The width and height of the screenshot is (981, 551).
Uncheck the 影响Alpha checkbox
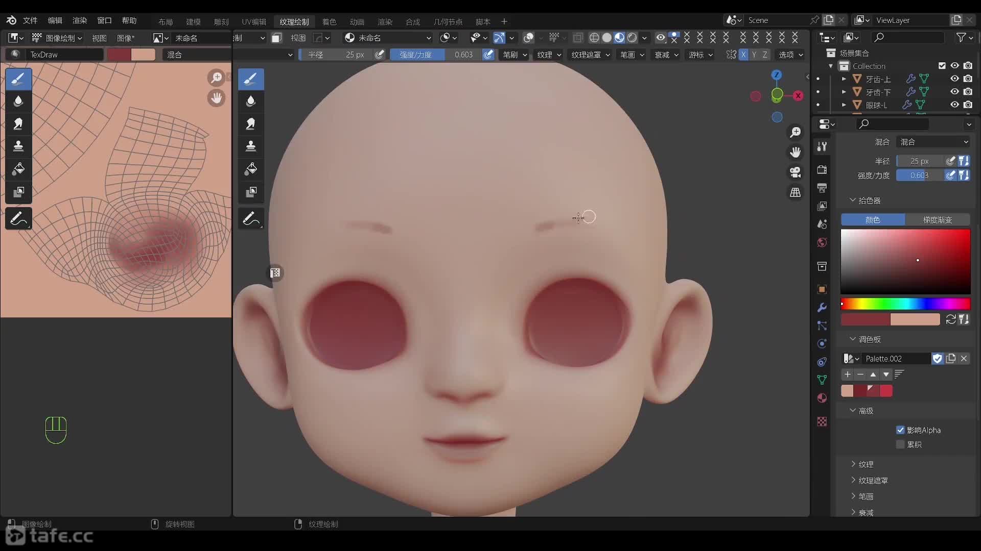click(x=900, y=430)
